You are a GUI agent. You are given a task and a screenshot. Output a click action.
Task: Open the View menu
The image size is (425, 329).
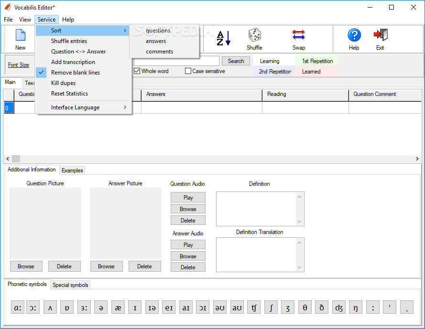click(x=25, y=20)
